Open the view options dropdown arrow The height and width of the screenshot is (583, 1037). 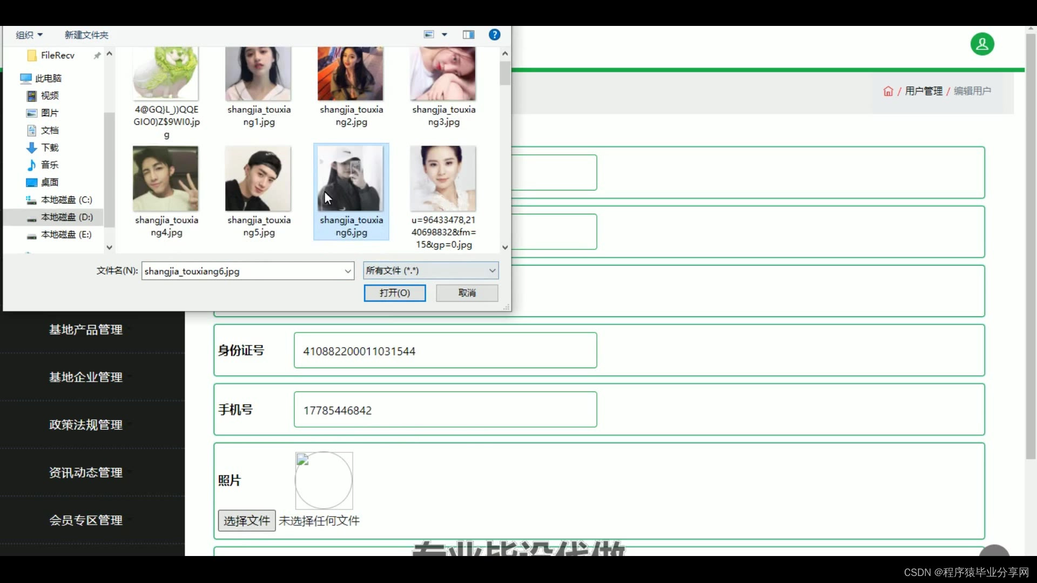coord(445,35)
